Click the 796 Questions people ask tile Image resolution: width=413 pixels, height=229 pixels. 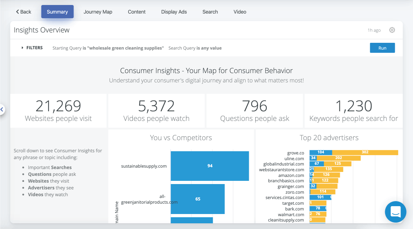[255, 111]
